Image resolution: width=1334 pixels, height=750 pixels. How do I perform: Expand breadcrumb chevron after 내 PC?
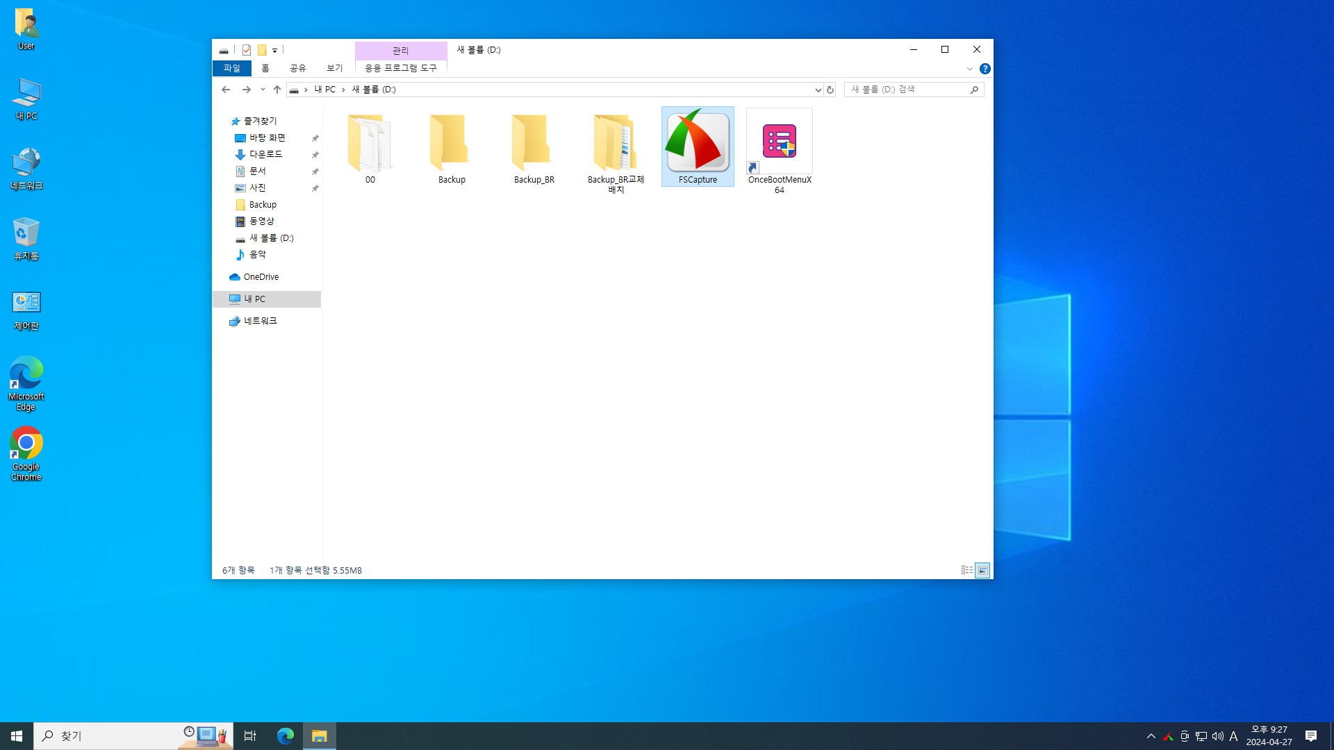pyautogui.click(x=343, y=90)
